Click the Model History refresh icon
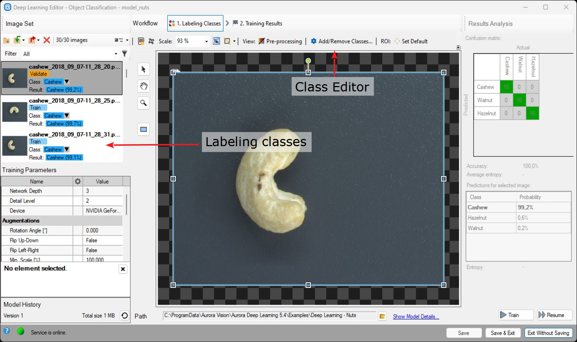Image resolution: width=577 pixels, height=342 pixels. click(x=124, y=316)
